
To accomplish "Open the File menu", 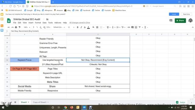I will click(x=15, y=23).
